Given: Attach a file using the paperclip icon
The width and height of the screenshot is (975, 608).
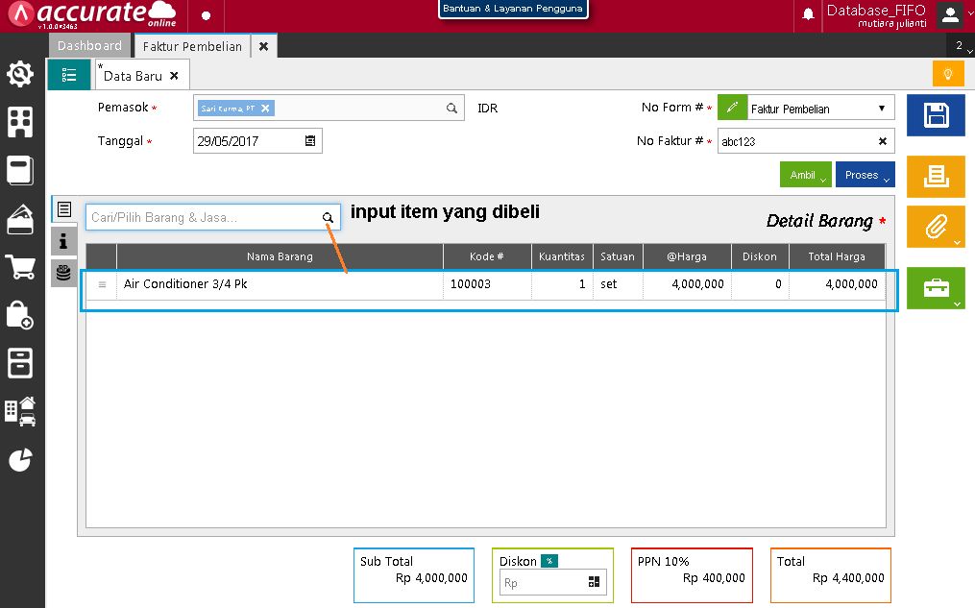Looking at the screenshot, I should coord(935,227).
